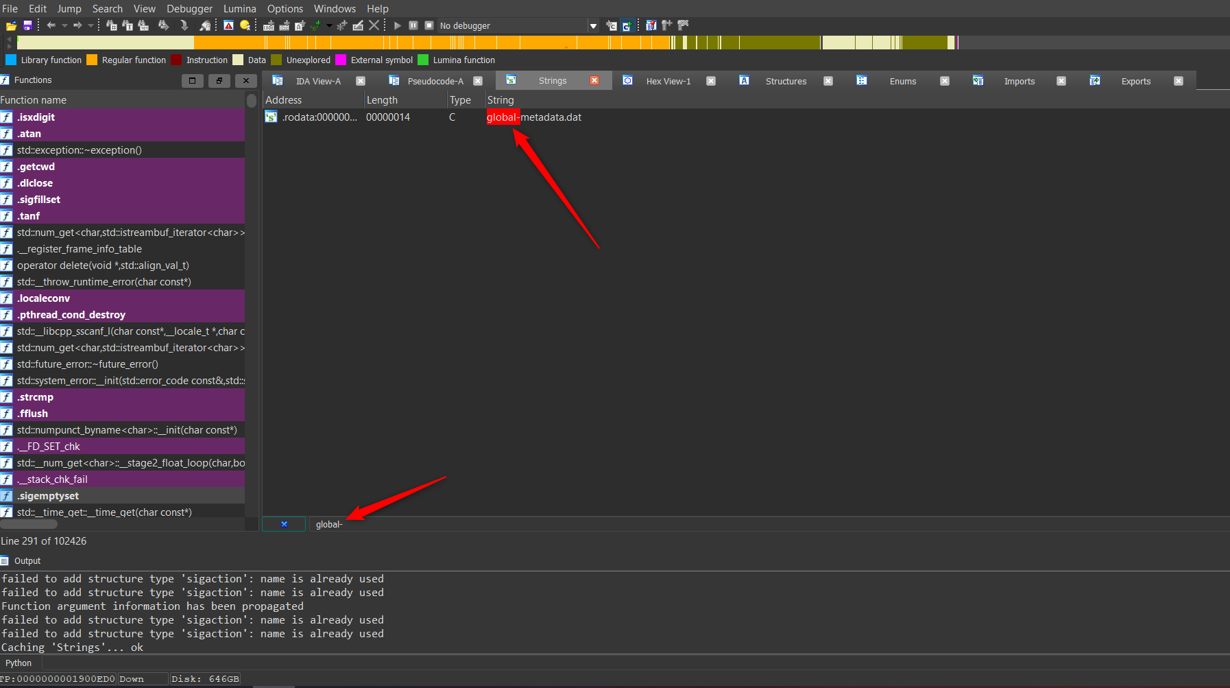Image resolution: width=1230 pixels, height=688 pixels.
Task: Click the External symbol magenta color swatch
Action: click(341, 60)
